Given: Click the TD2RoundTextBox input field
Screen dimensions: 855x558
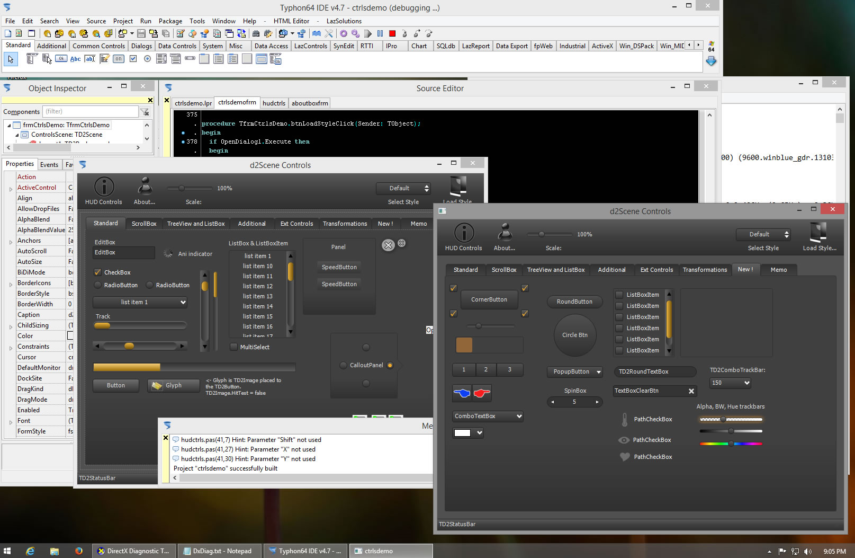Looking at the screenshot, I should (x=654, y=372).
